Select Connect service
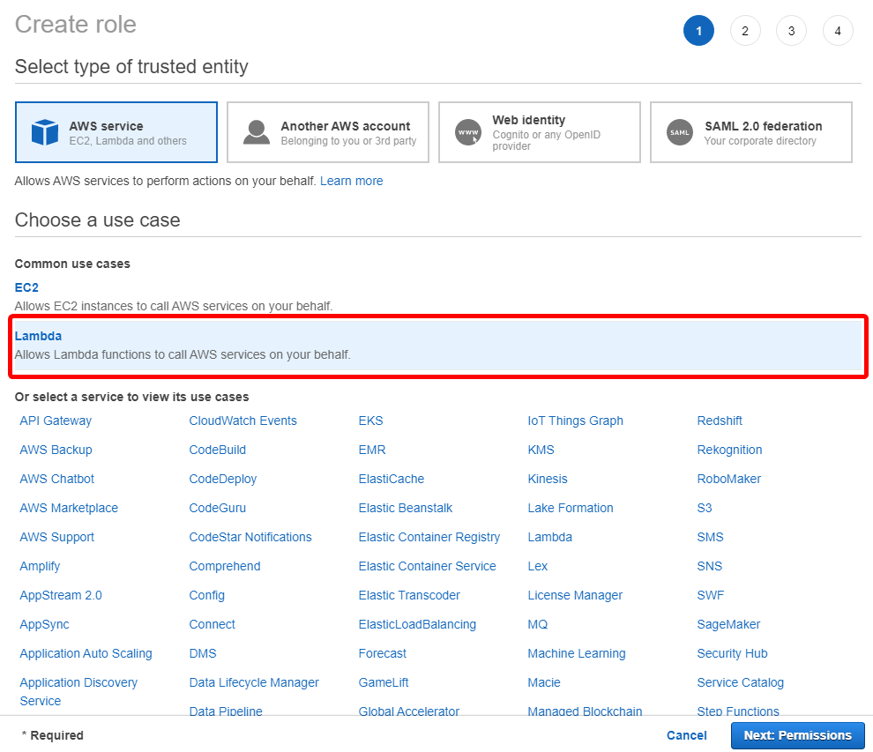Viewport: 873px width, 752px height. [212, 624]
